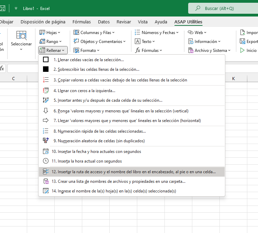This screenshot has height=233, width=258.
Task: Switch to the Fórmulas ribbon tab
Action: tap(82, 22)
